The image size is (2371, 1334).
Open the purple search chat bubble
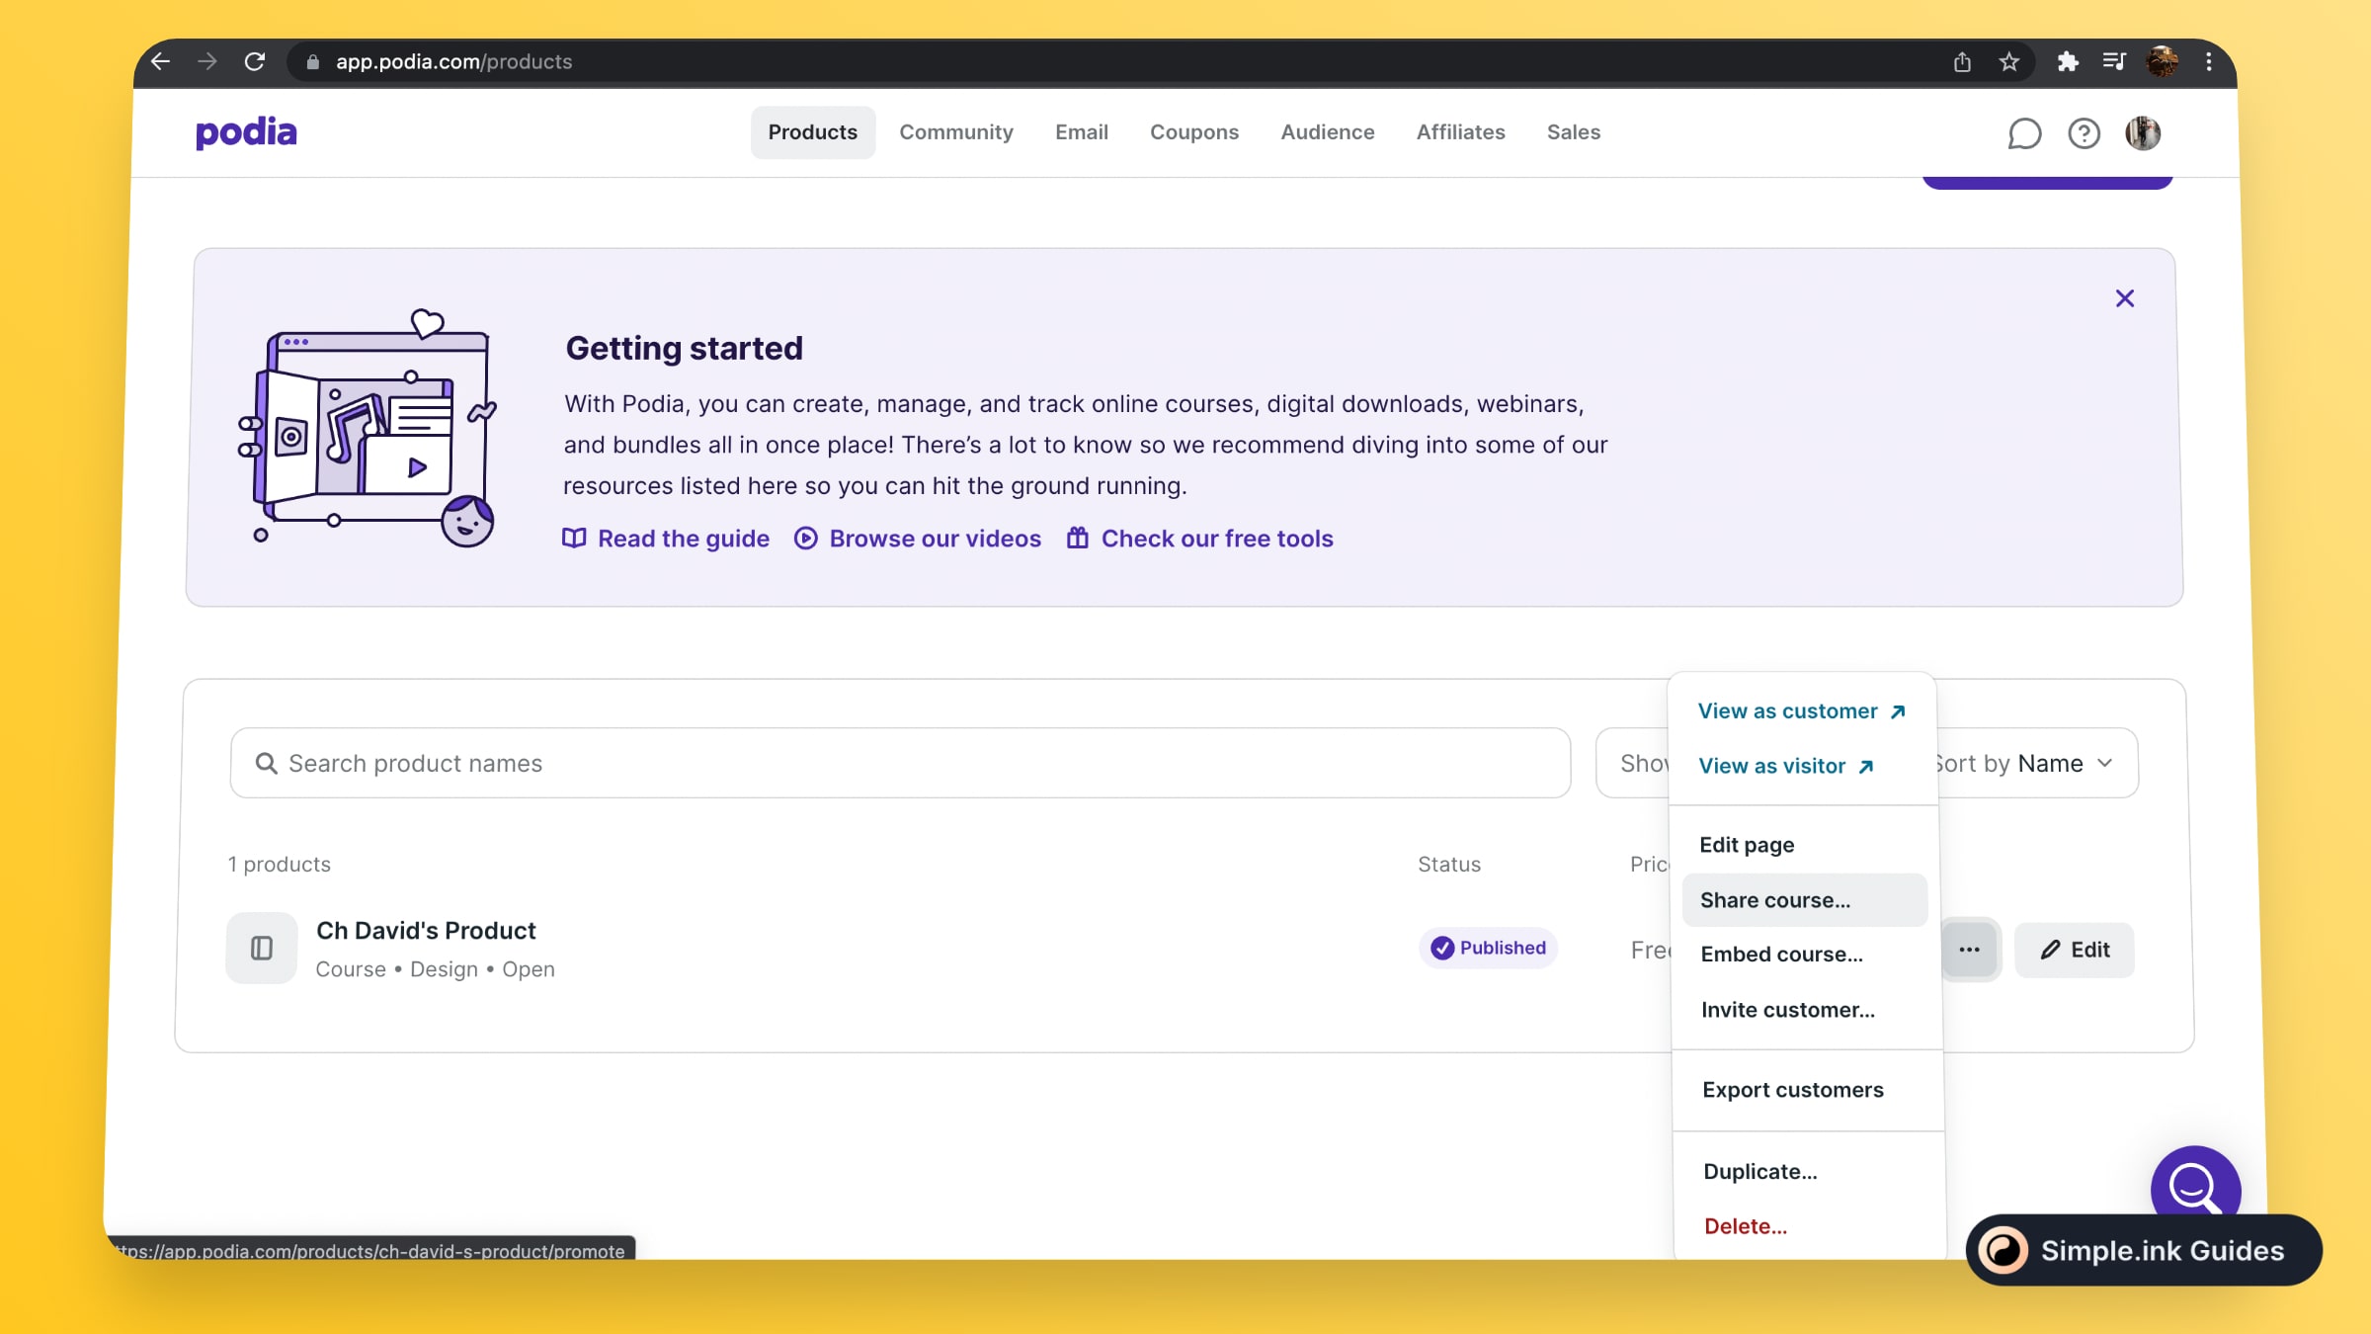tap(2194, 1184)
